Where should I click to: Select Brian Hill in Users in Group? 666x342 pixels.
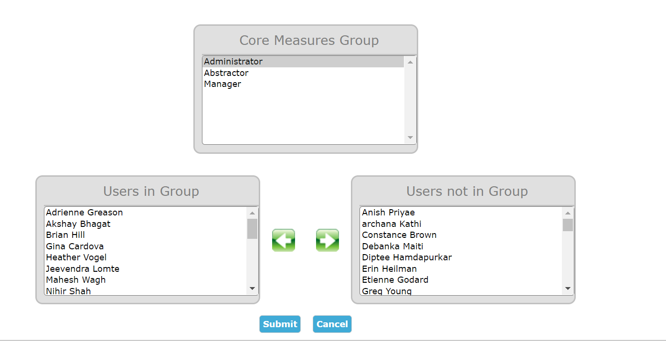click(146, 235)
